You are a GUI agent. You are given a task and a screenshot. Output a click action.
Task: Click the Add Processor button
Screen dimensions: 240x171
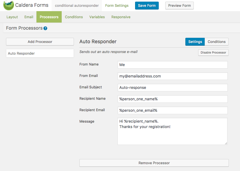coord(40,42)
